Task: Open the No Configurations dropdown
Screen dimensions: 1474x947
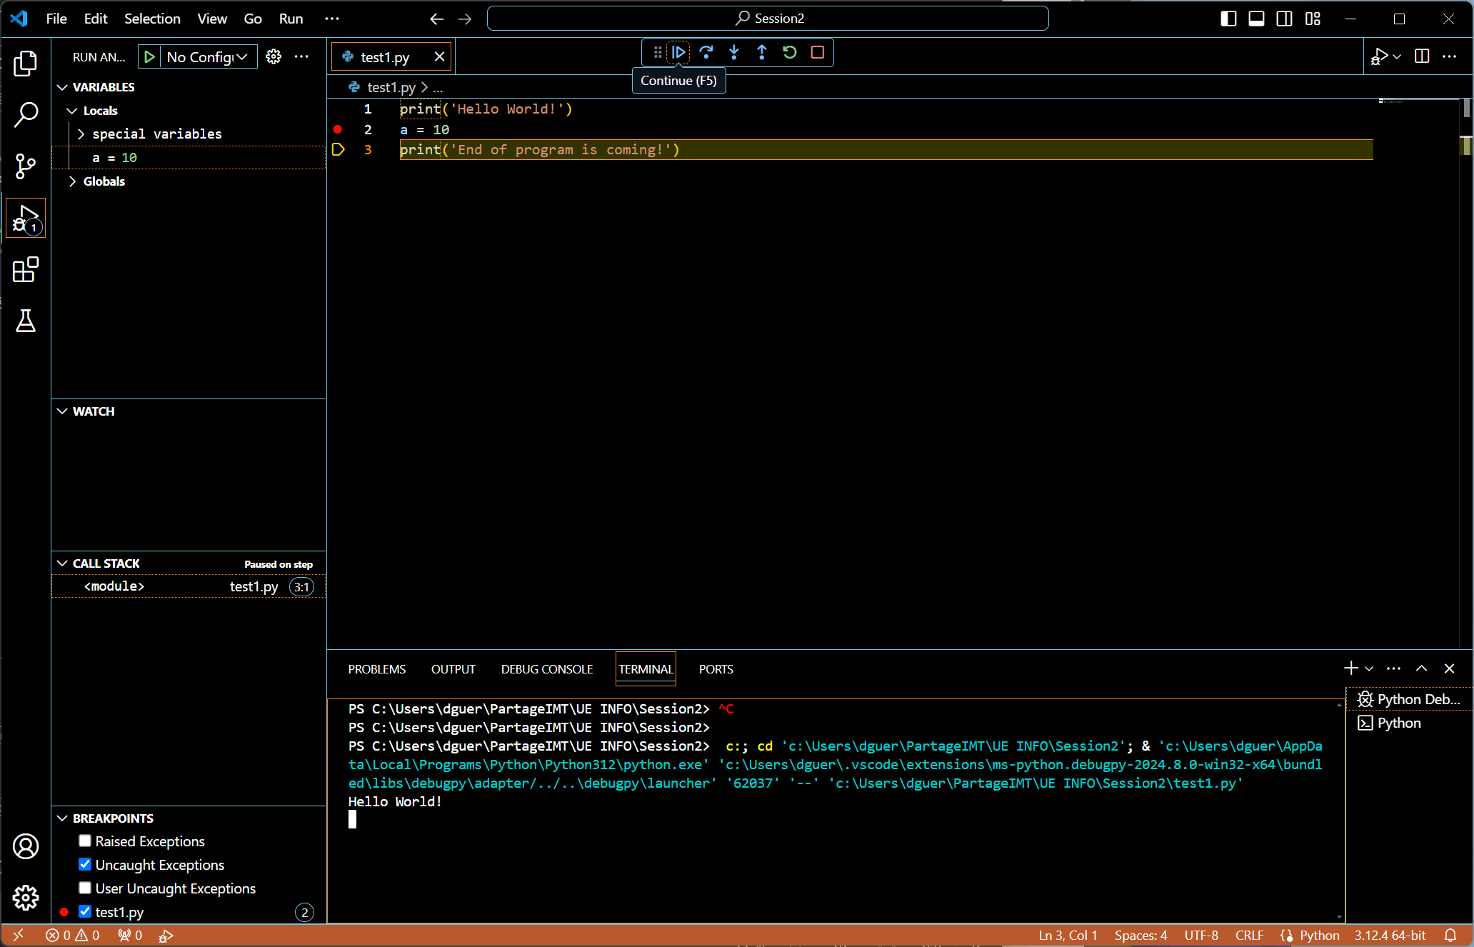Action: pos(207,57)
